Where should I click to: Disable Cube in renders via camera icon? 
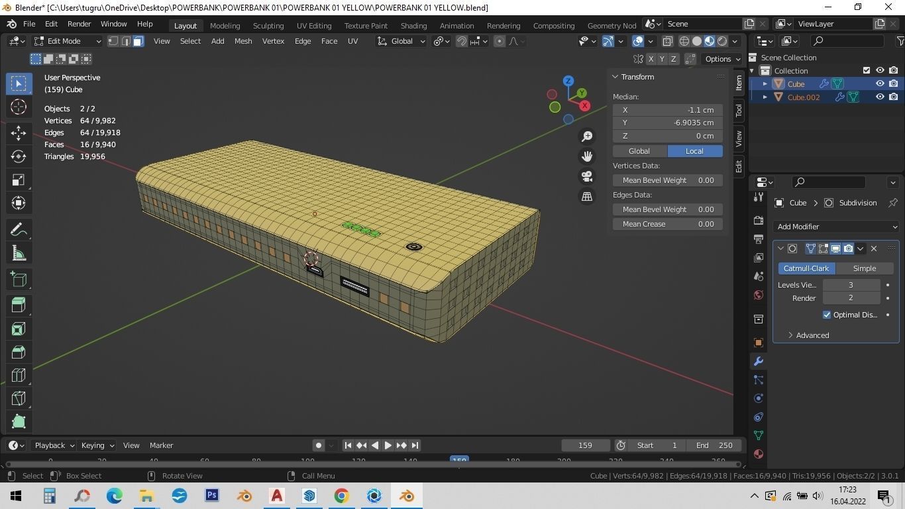click(893, 84)
